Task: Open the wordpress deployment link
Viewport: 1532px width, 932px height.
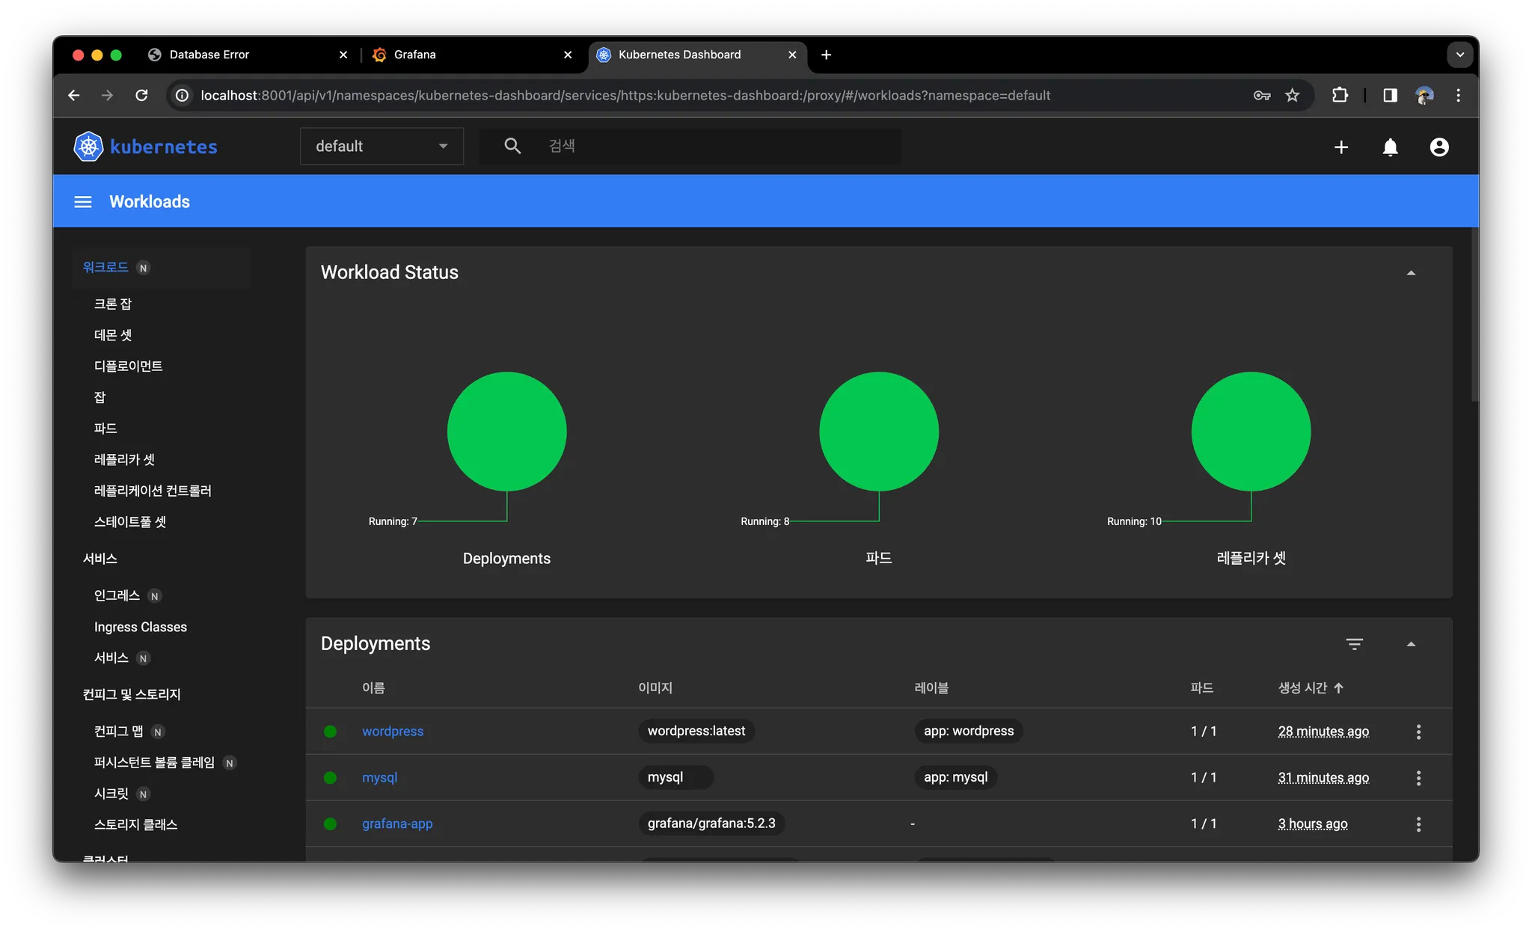Action: point(393,732)
